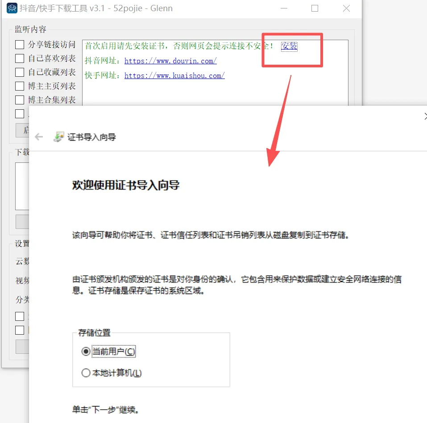Click the 存储位置 group label
Image resolution: width=427 pixels, height=423 pixels.
[94, 332]
